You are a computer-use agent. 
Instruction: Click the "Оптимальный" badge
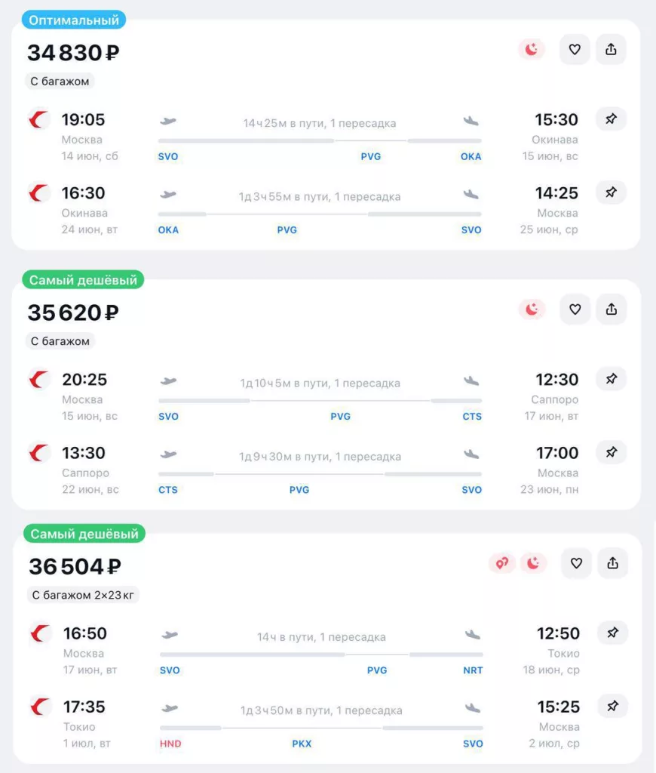(73, 20)
